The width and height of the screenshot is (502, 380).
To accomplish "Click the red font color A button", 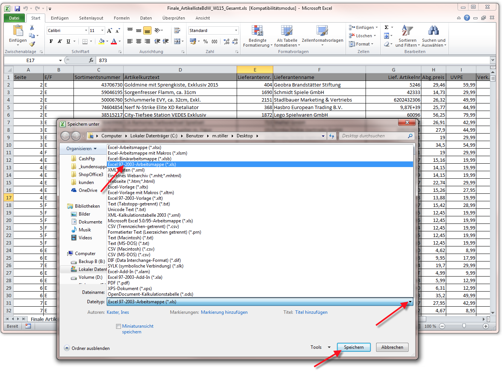I will [114, 41].
